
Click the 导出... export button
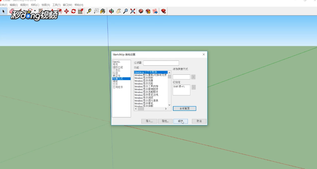pos(165,121)
